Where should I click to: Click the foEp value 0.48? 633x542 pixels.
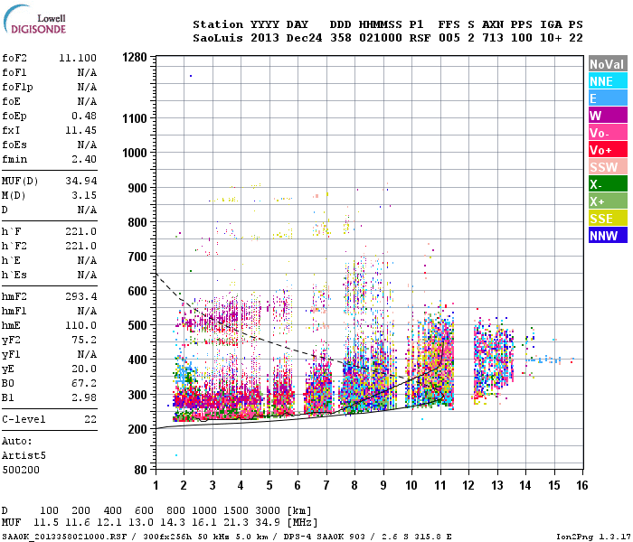(84, 116)
